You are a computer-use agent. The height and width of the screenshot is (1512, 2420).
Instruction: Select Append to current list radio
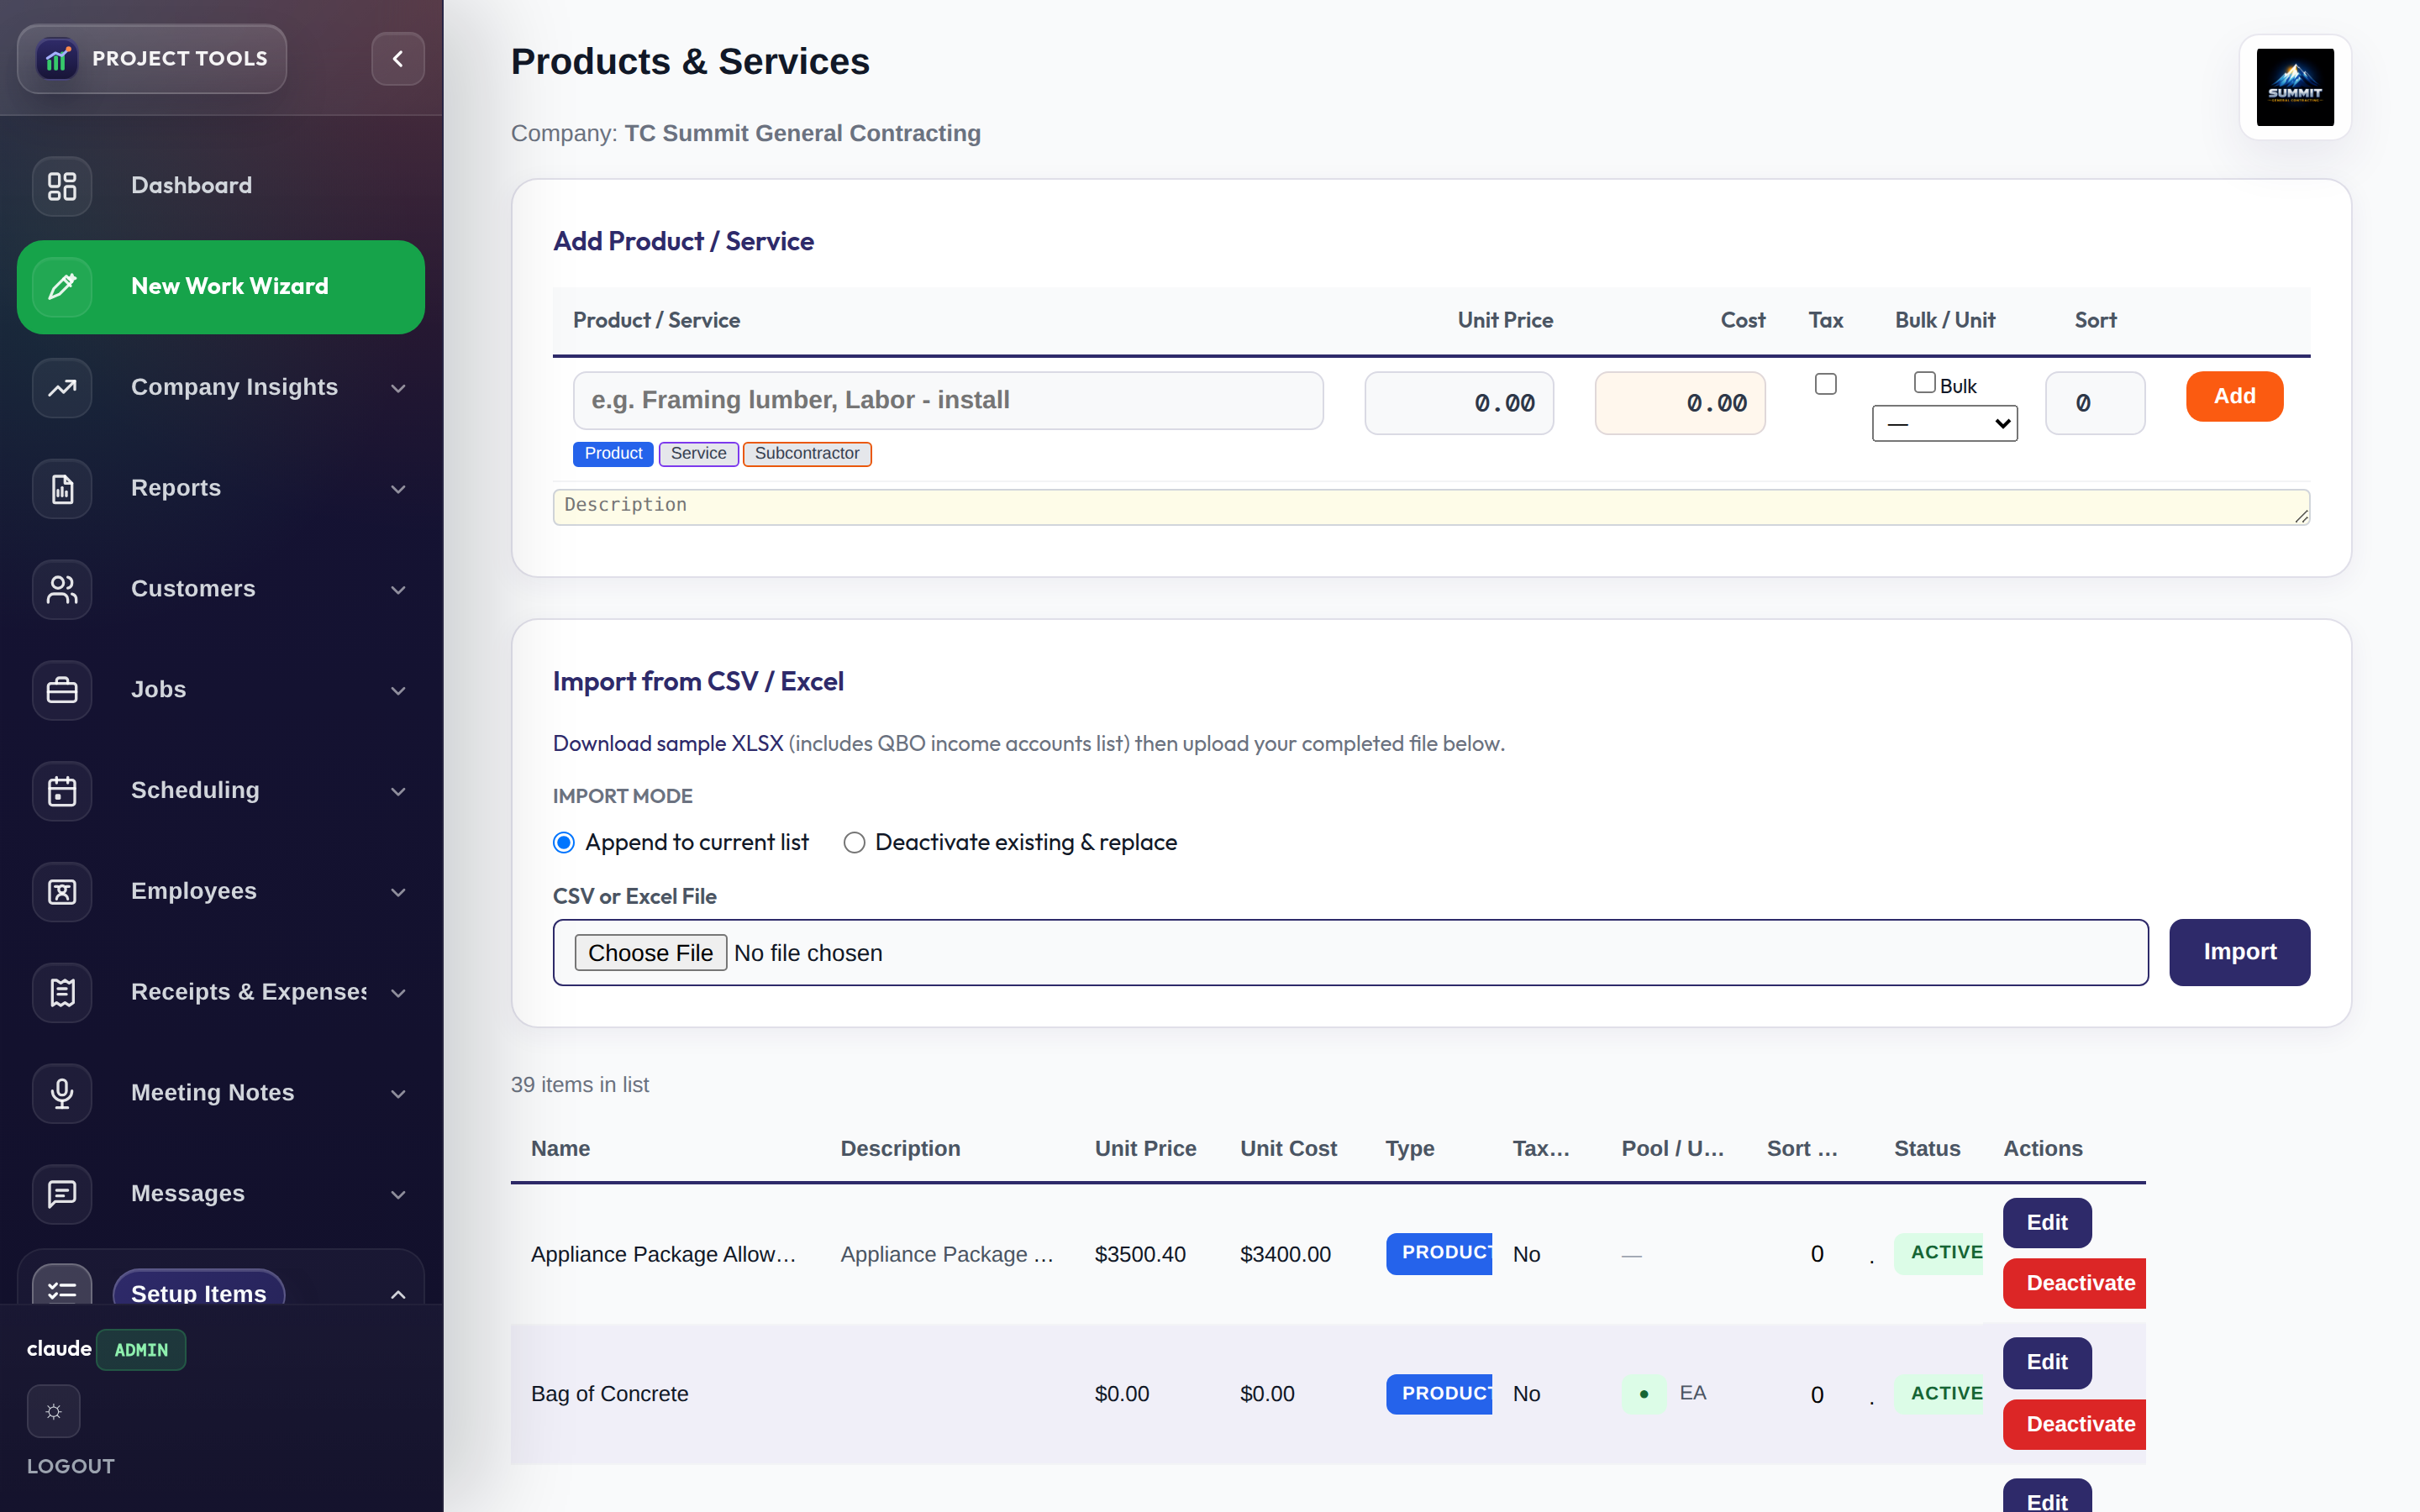coord(564,843)
